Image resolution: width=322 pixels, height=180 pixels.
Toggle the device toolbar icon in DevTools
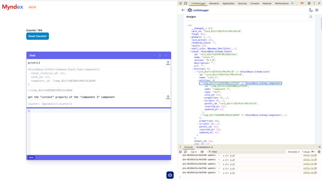(185, 3)
